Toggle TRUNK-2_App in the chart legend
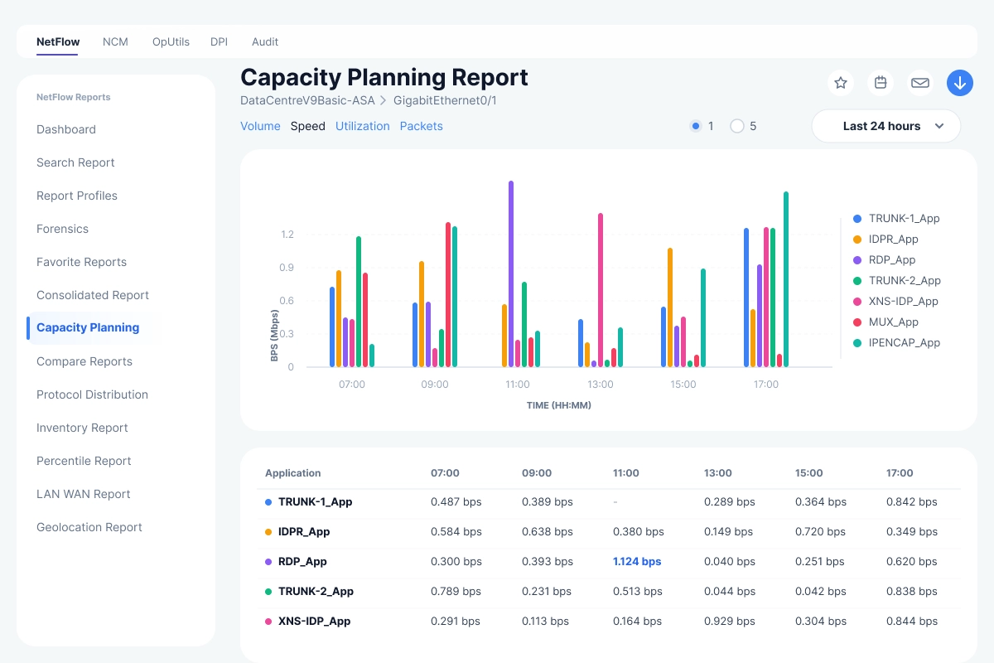994x663 pixels. pyautogui.click(x=897, y=281)
